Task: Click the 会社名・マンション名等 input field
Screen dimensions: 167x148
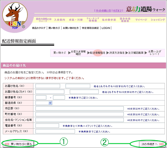Action: [80, 120]
